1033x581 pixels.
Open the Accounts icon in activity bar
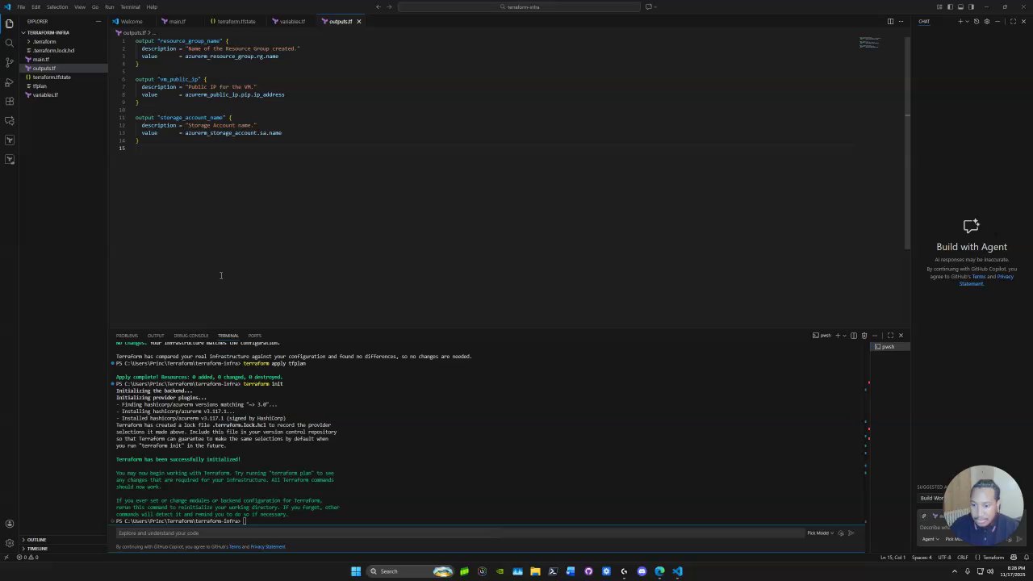pyautogui.click(x=10, y=524)
